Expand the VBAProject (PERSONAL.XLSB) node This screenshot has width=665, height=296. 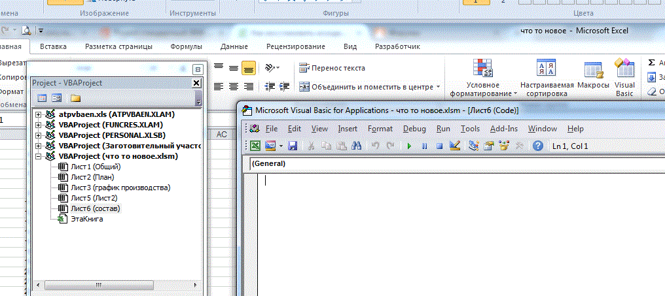click(39, 135)
